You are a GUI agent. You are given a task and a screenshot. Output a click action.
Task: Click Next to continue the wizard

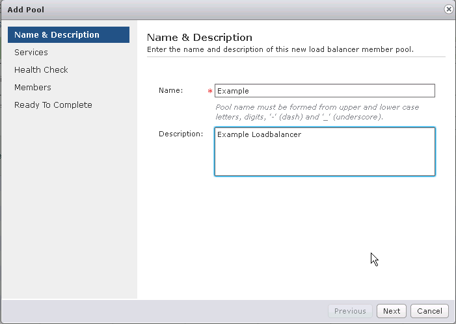(x=392, y=311)
